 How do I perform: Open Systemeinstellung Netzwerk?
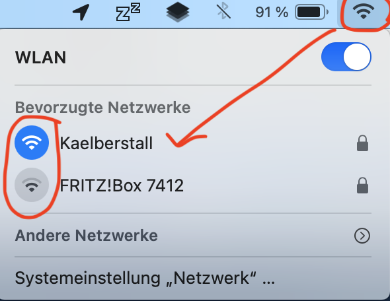point(145,278)
